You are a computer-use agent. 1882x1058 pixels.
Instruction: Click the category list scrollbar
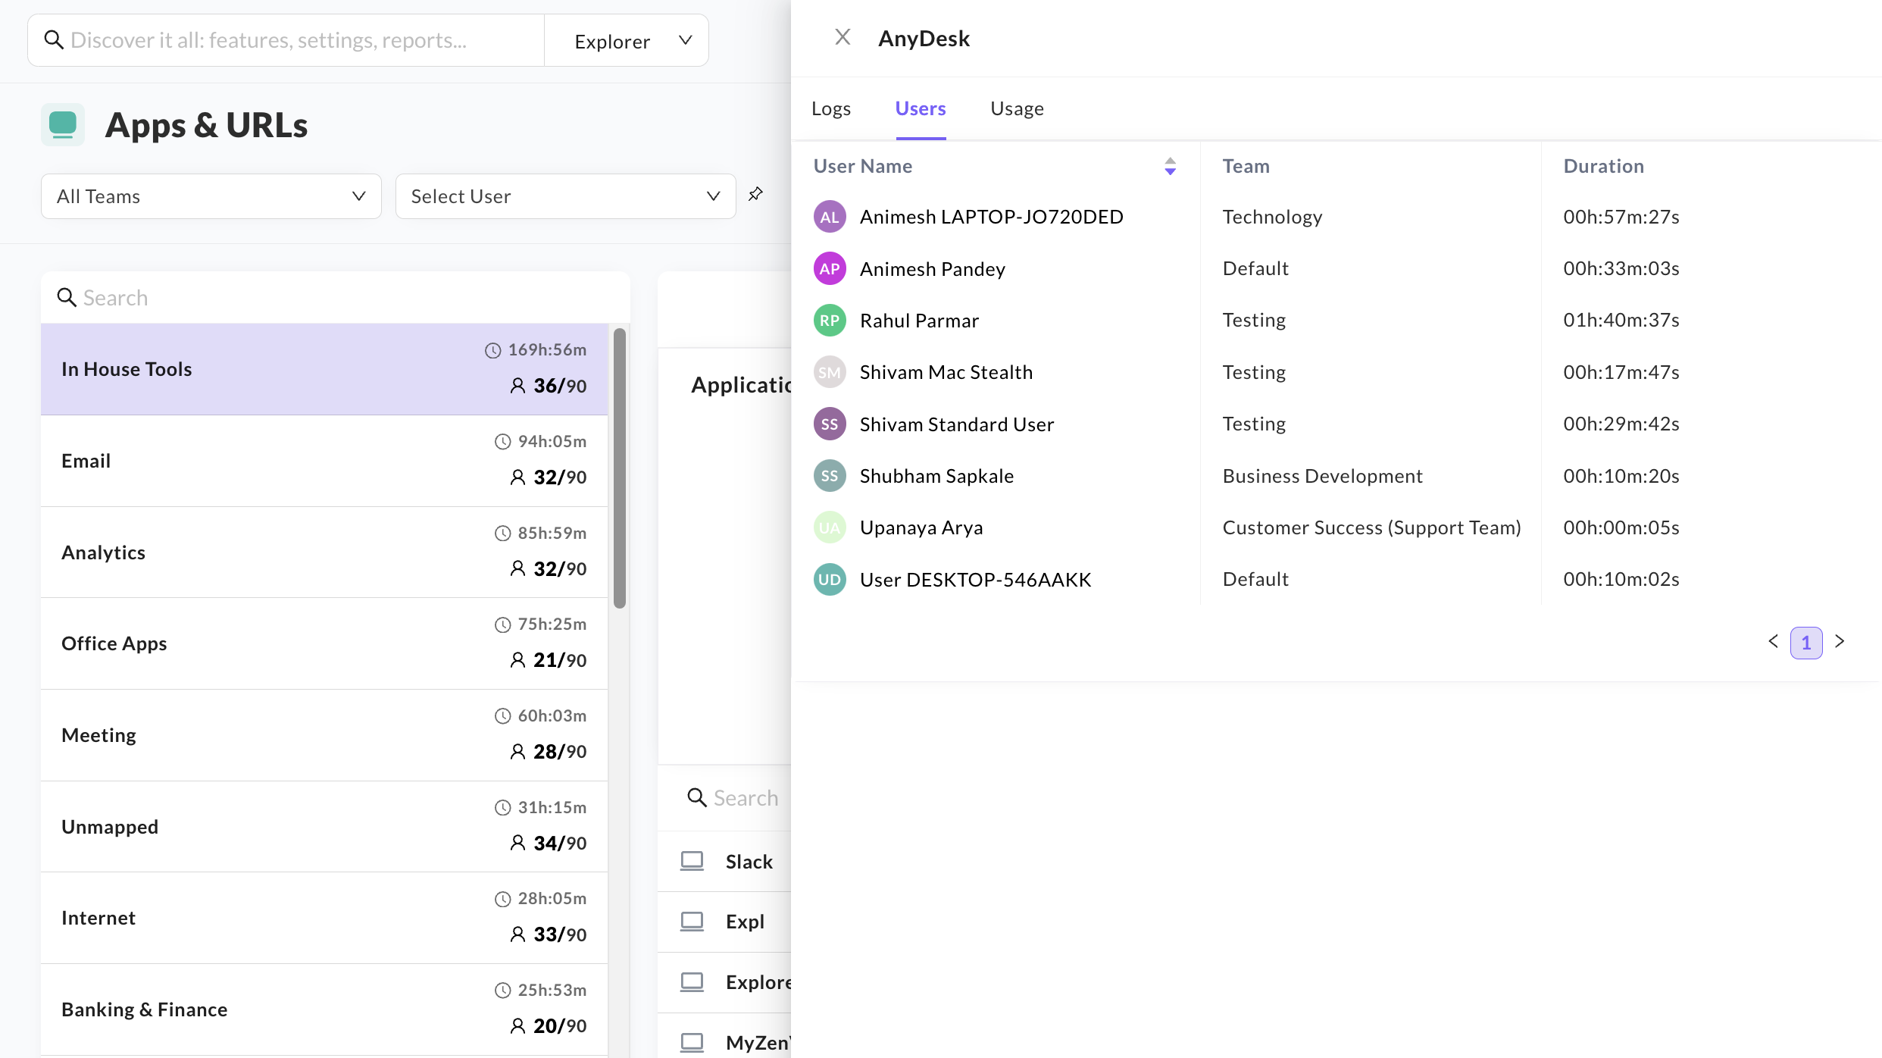(x=620, y=468)
